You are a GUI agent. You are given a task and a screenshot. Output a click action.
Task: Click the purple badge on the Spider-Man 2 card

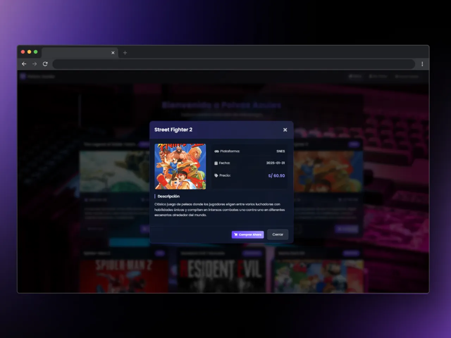161,253
